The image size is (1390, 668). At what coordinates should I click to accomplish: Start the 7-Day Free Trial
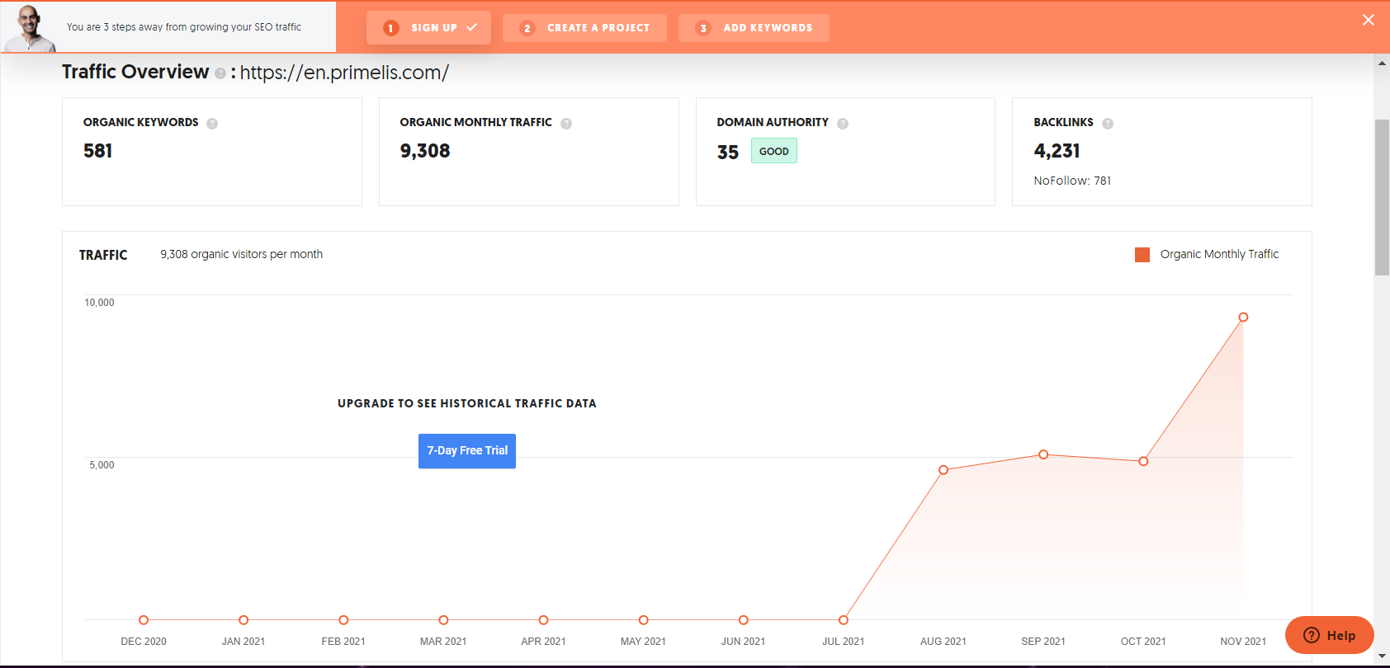click(467, 451)
